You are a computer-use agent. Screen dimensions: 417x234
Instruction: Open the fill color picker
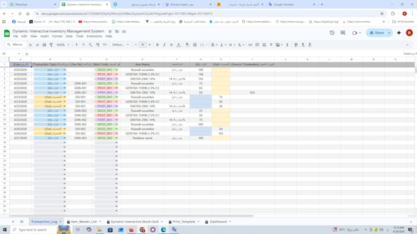click(188, 45)
